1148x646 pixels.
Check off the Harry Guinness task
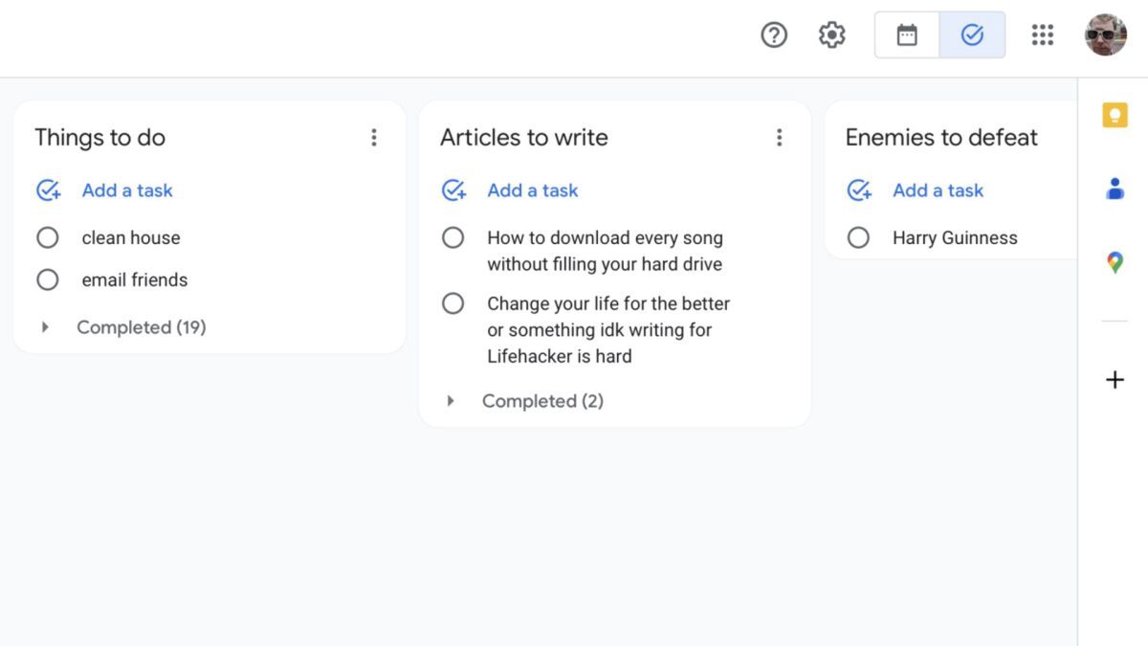[858, 237]
